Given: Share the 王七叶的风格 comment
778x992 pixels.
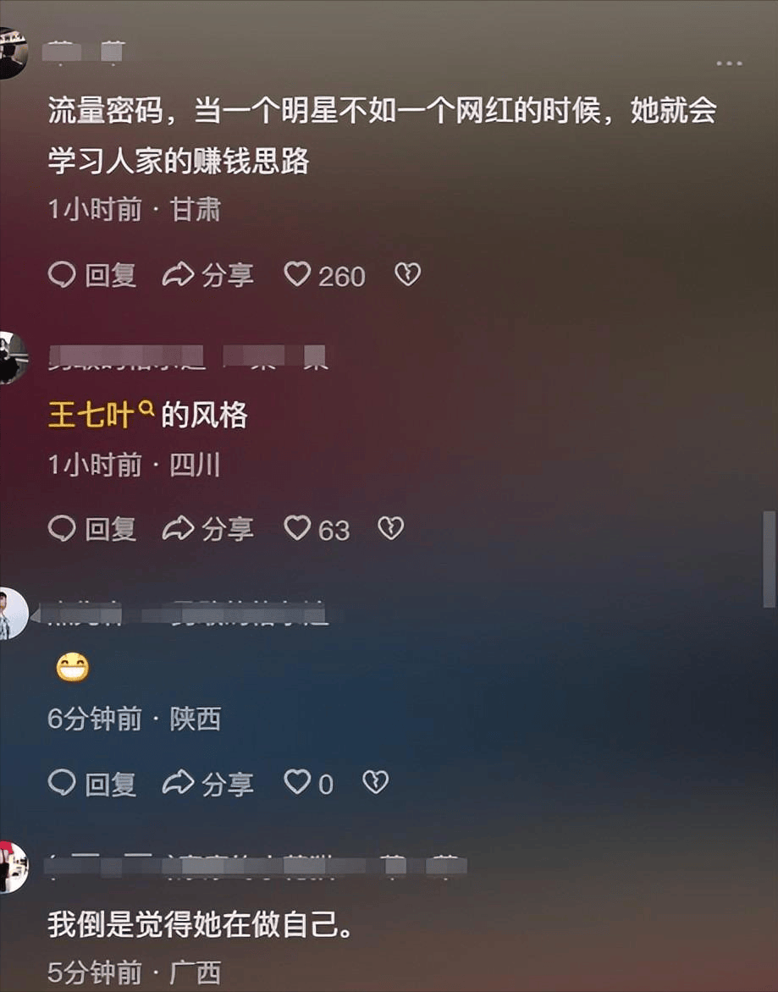Looking at the screenshot, I should pyautogui.click(x=208, y=529).
